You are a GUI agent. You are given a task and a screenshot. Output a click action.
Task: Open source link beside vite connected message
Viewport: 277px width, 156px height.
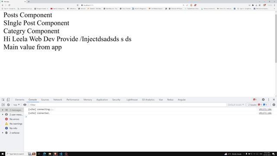(x=265, y=113)
